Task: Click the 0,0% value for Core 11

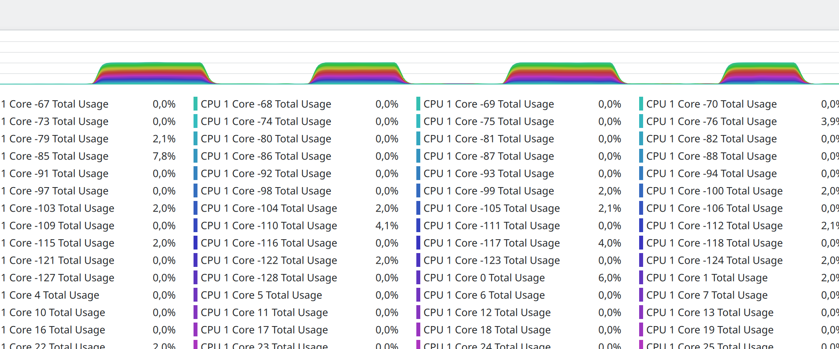Action: click(387, 313)
